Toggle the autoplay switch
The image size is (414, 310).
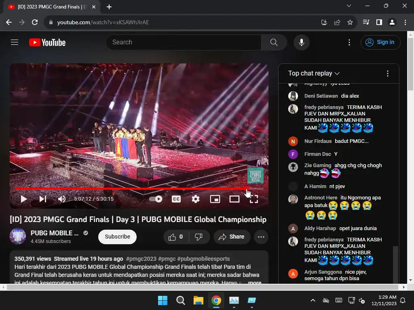[x=156, y=199]
